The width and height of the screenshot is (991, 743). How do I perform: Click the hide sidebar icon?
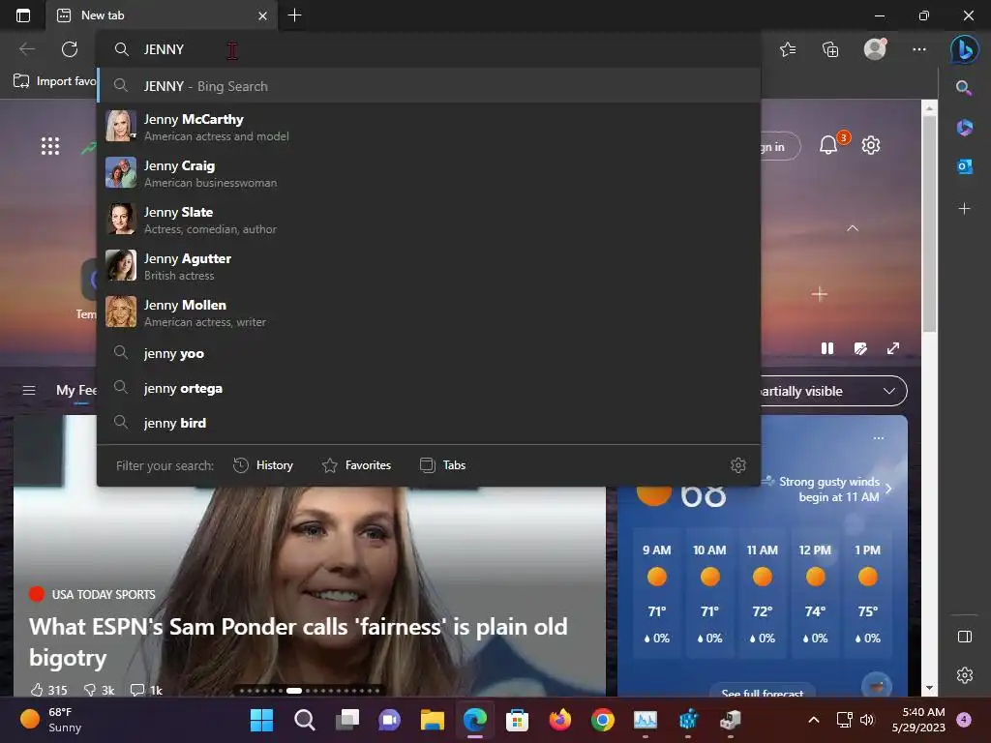coord(965,637)
